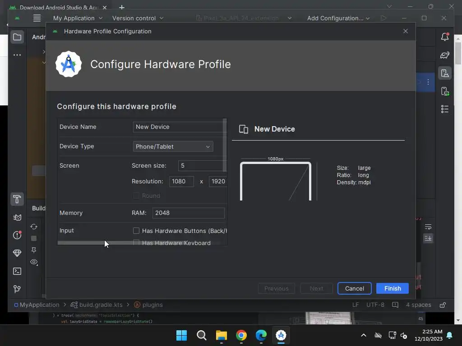The width and height of the screenshot is (462, 346).
Task: Click the Run play icon in toolbar
Action: [383, 18]
